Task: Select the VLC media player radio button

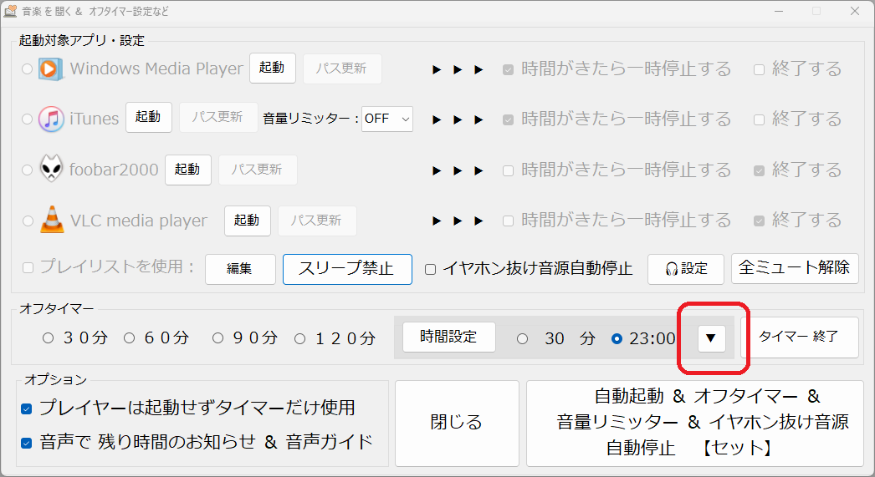Action: (x=28, y=221)
